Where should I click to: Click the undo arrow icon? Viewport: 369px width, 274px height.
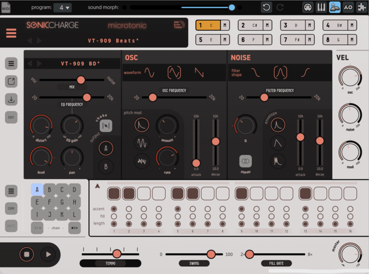(x=266, y=8)
